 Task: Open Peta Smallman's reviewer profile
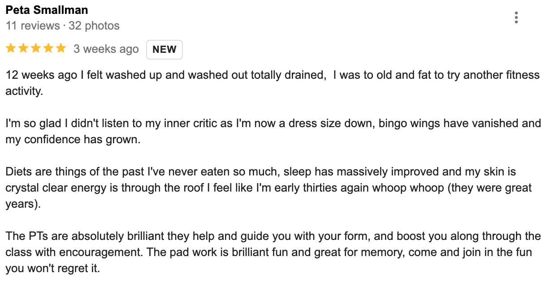coord(47,10)
